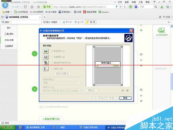Viewport: 173px width, 130px height.
Task: Click the move handle icon beside step 6
Action: pyautogui.click(x=141, y=90)
